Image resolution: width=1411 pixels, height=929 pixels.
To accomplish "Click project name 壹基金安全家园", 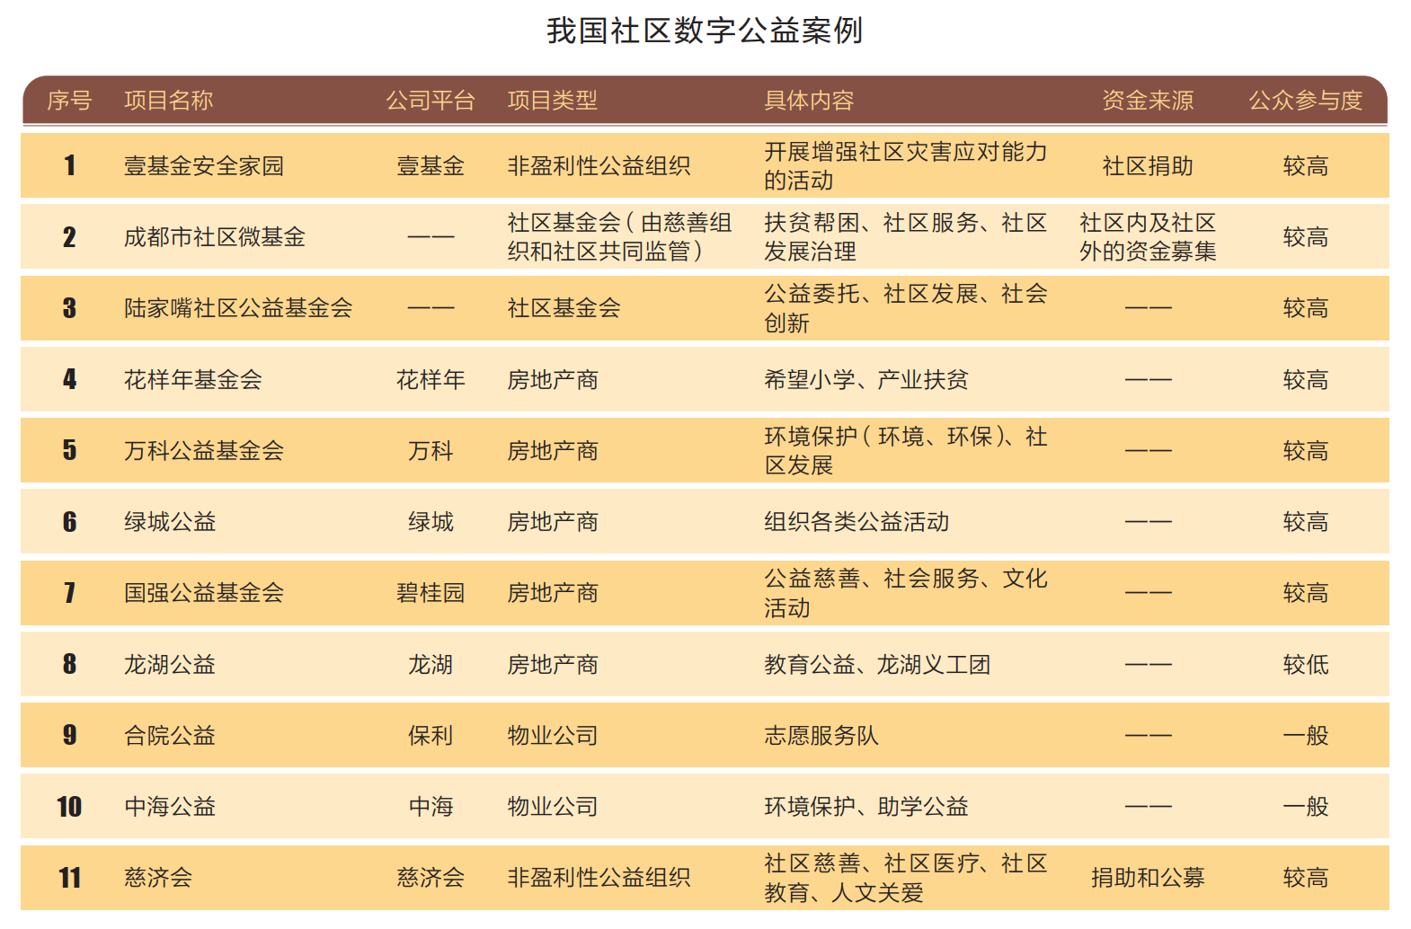I will pyautogui.click(x=204, y=166).
